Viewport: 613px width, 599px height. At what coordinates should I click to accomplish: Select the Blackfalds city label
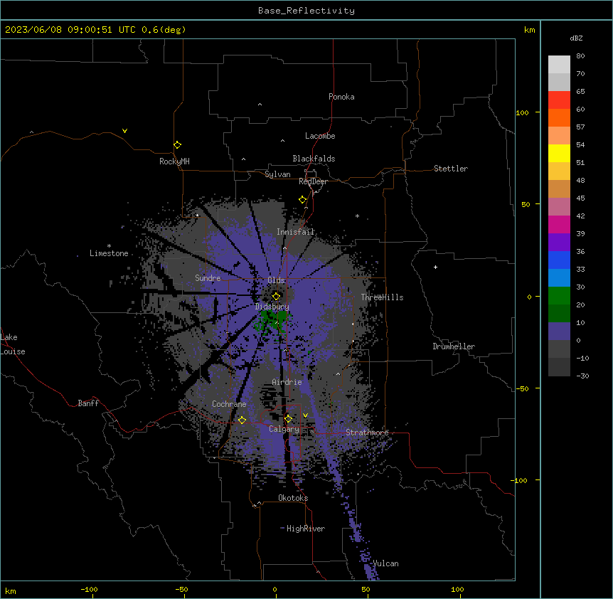click(x=314, y=159)
